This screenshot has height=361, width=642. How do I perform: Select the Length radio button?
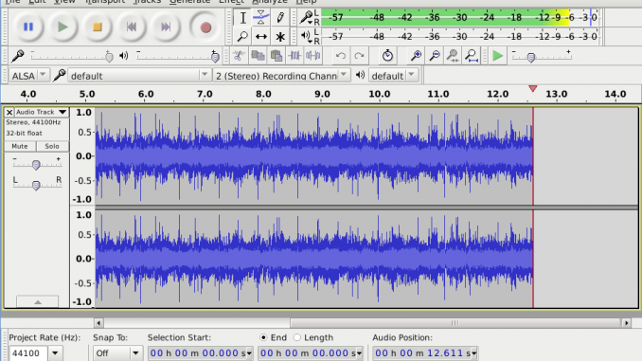coord(297,337)
